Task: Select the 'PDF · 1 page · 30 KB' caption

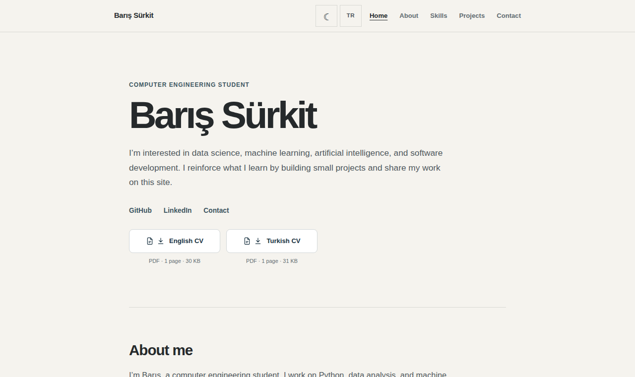Action: point(175,261)
